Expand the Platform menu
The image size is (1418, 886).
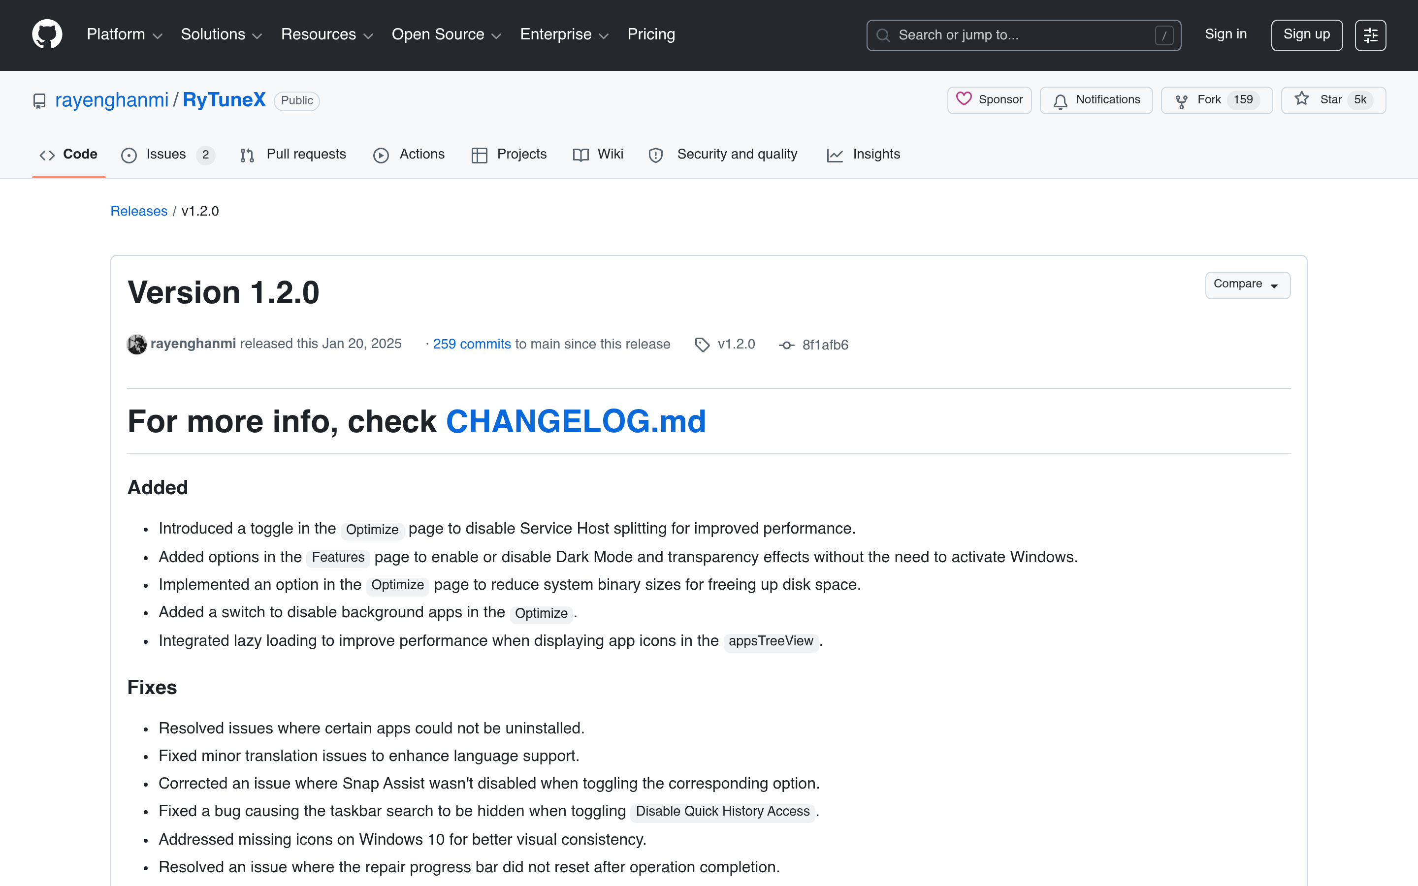pos(125,34)
